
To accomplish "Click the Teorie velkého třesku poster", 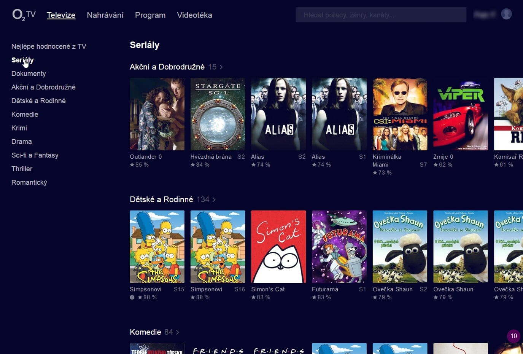I will pyautogui.click(x=157, y=349).
